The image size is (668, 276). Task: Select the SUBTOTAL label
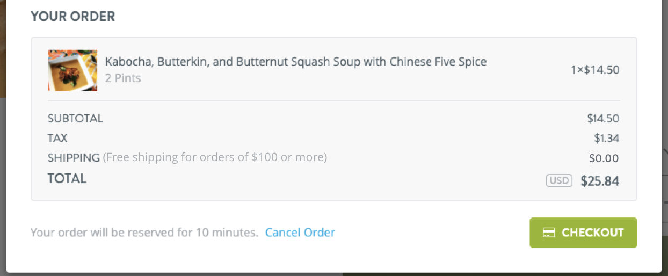pyautogui.click(x=75, y=119)
